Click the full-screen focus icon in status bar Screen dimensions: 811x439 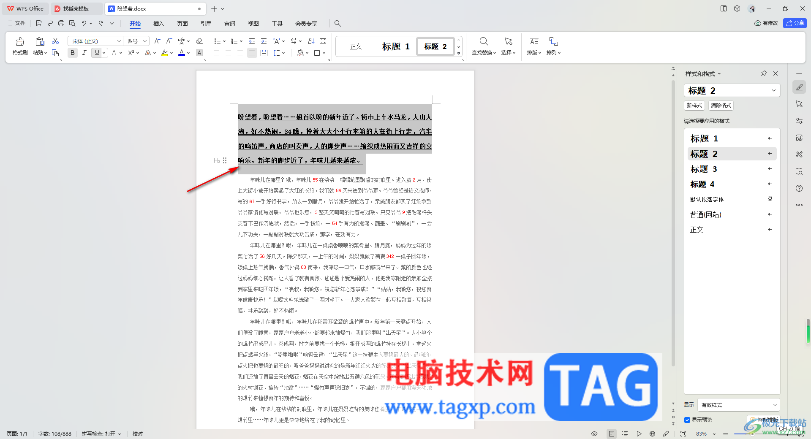tap(683, 434)
